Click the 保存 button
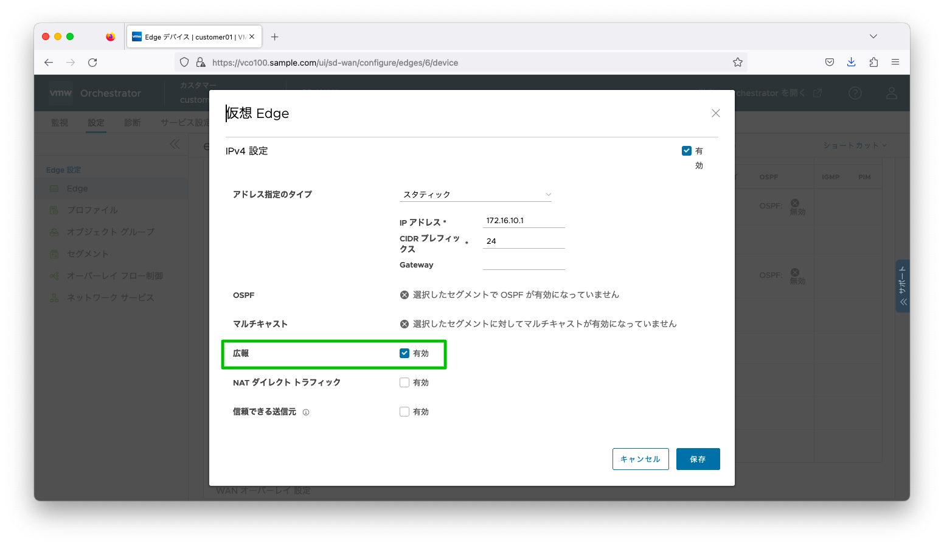 tap(698, 459)
